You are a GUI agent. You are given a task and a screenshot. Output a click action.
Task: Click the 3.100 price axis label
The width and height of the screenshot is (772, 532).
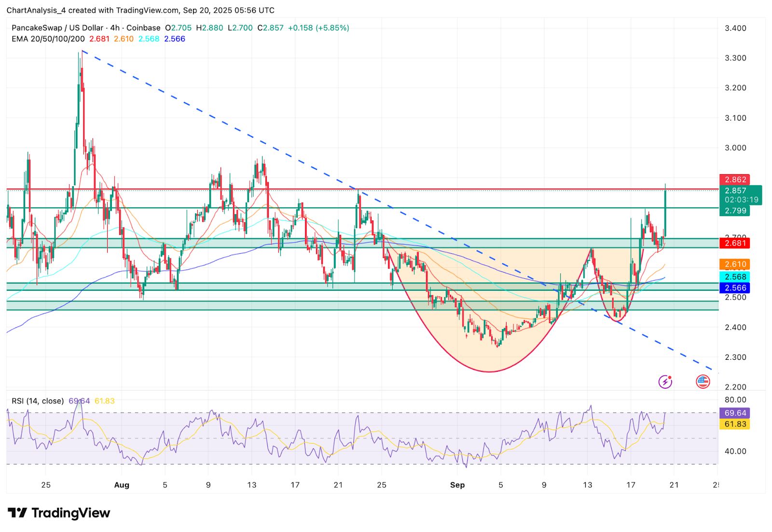click(735, 118)
